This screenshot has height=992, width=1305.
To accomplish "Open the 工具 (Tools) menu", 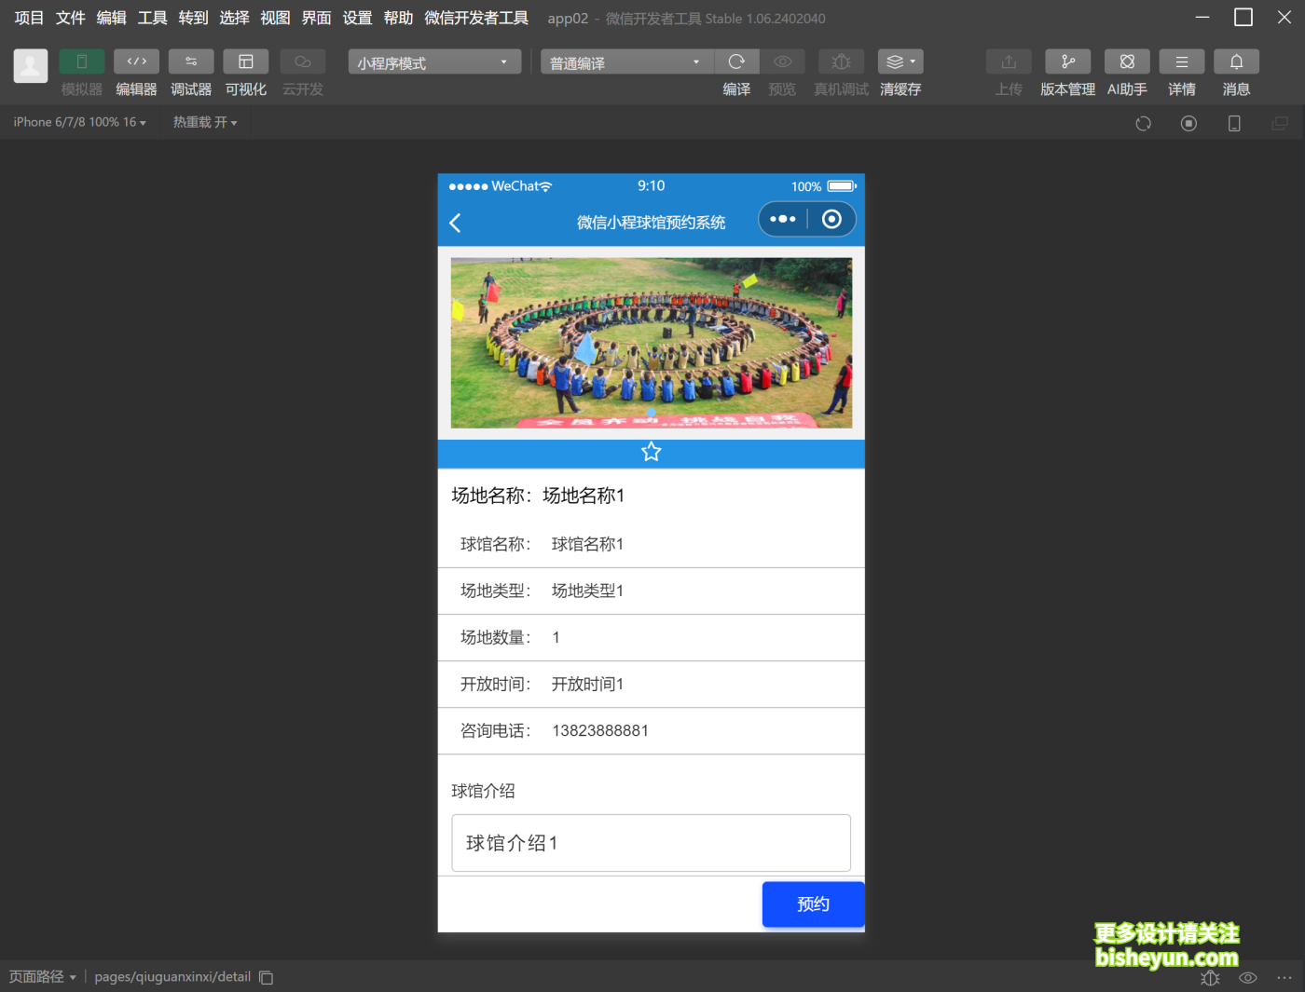I will point(152,17).
